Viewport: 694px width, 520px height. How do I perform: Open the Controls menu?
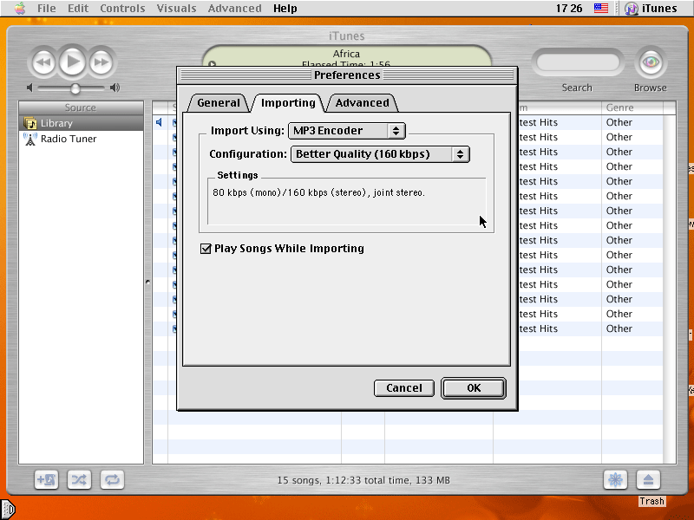[x=122, y=8]
